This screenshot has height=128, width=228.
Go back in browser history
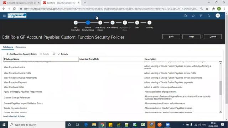pos(4,9)
